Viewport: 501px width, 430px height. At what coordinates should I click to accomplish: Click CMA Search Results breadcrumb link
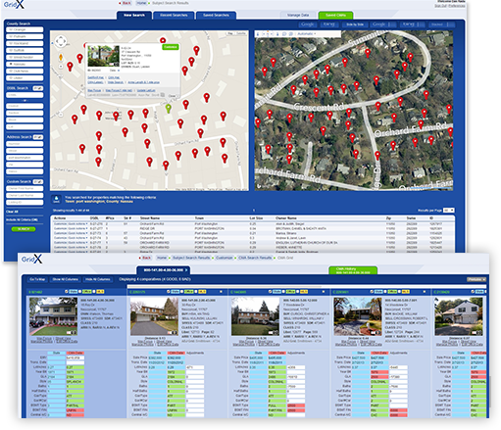255,258
